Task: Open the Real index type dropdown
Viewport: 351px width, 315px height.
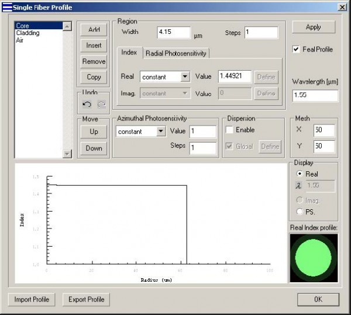Action: click(185, 77)
